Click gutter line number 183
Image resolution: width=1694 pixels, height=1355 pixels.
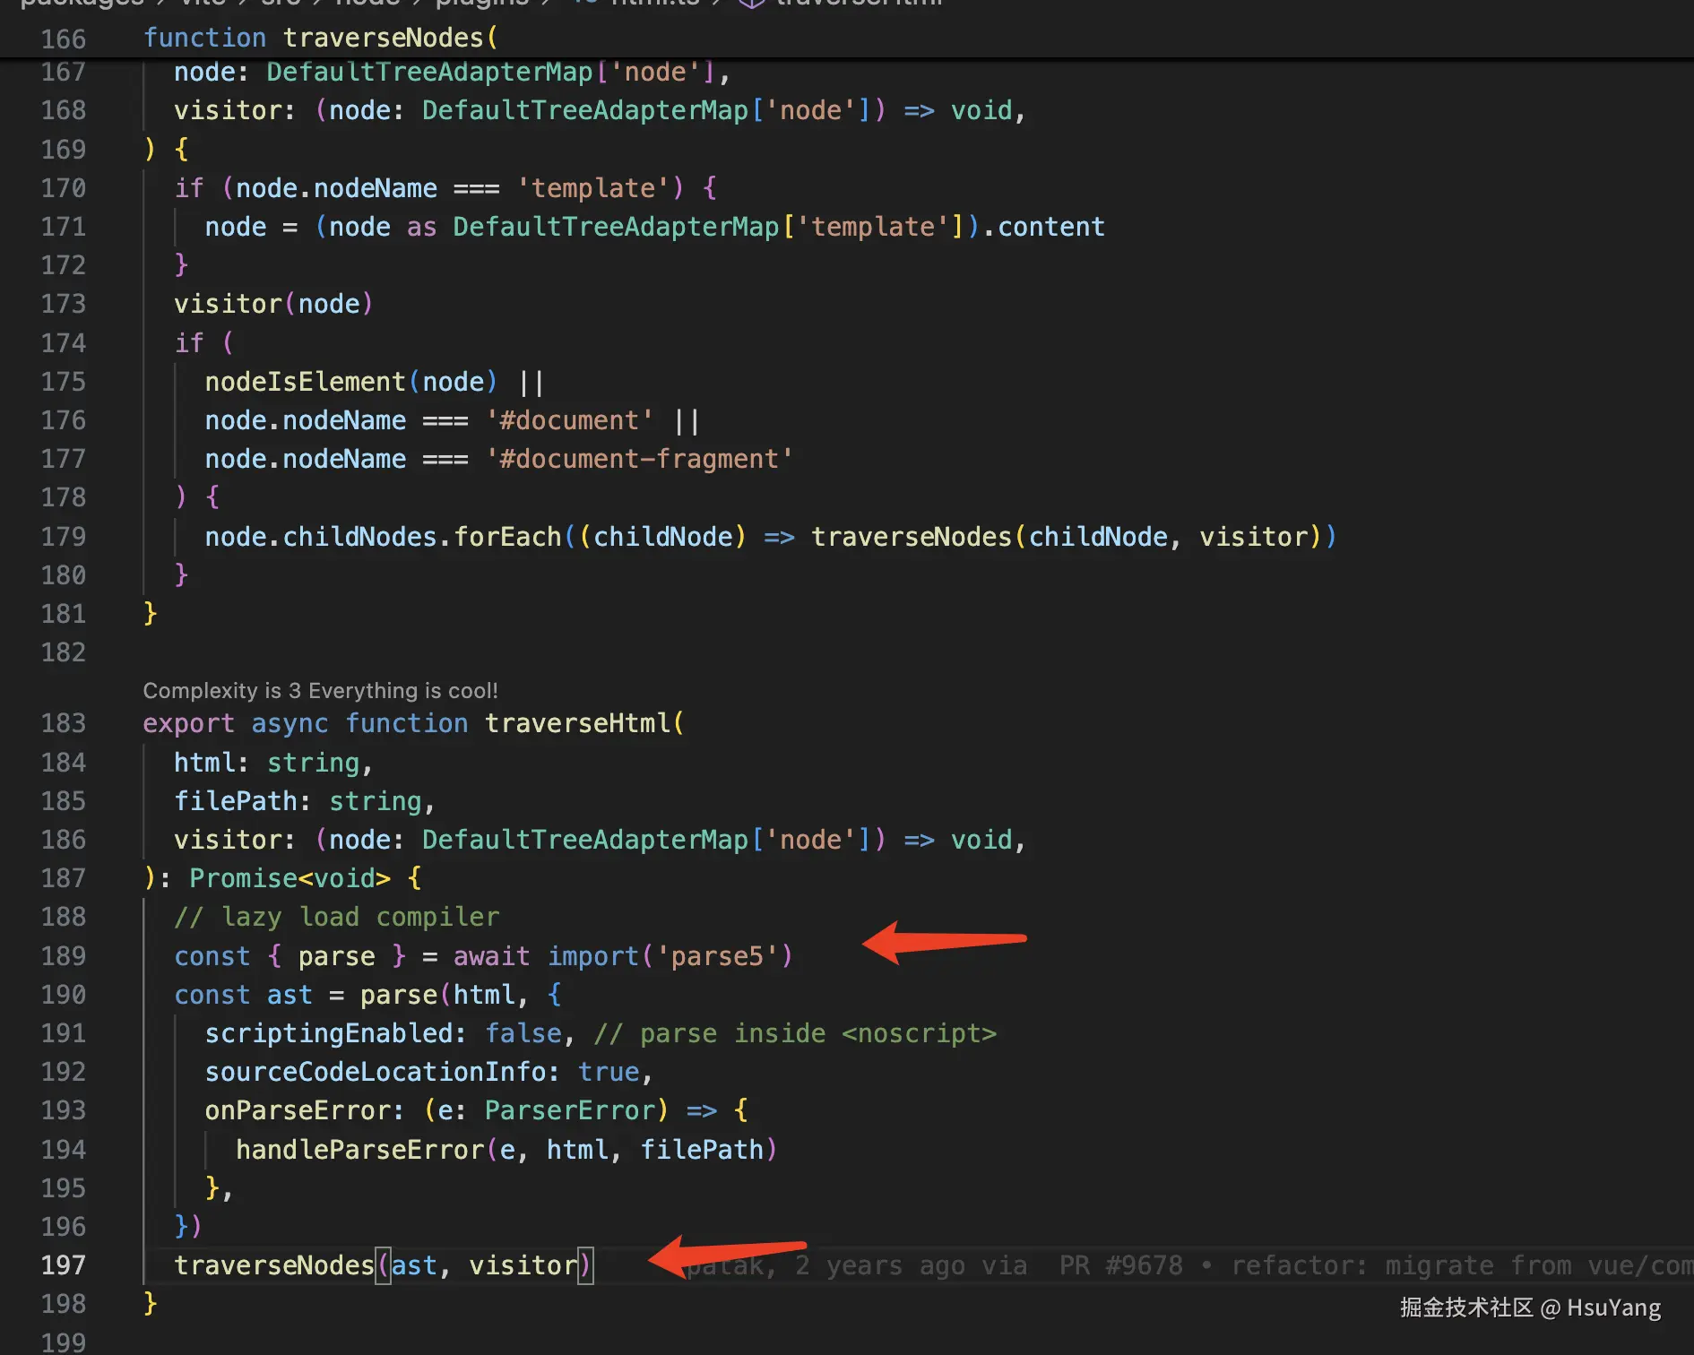point(64,723)
